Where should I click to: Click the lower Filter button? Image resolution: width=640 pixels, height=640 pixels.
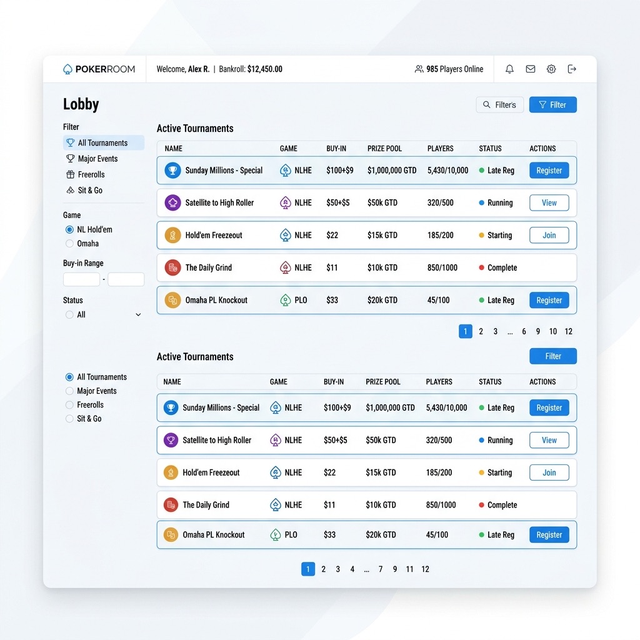tap(552, 356)
